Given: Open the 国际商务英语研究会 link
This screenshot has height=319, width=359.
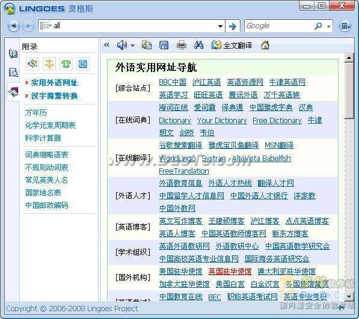Looking at the screenshot, I should pos(277,259).
